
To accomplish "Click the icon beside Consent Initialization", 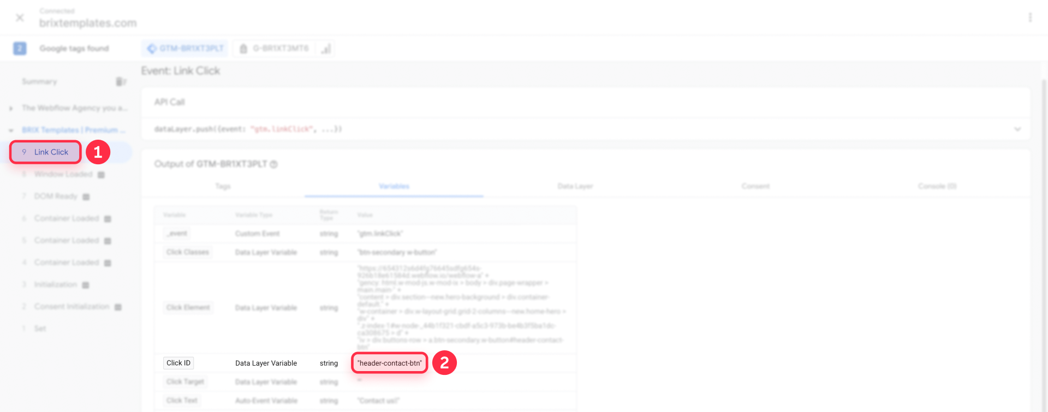I will tap(118, 307).
